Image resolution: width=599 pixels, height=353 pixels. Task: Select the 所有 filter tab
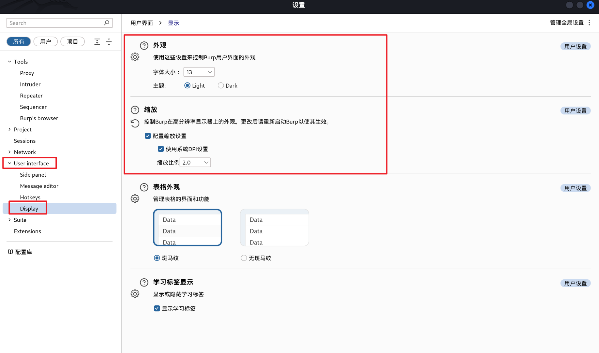19,41
